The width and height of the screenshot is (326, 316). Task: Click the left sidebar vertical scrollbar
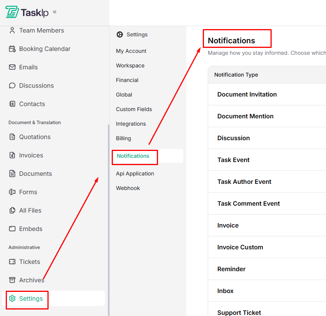[108, 218]
